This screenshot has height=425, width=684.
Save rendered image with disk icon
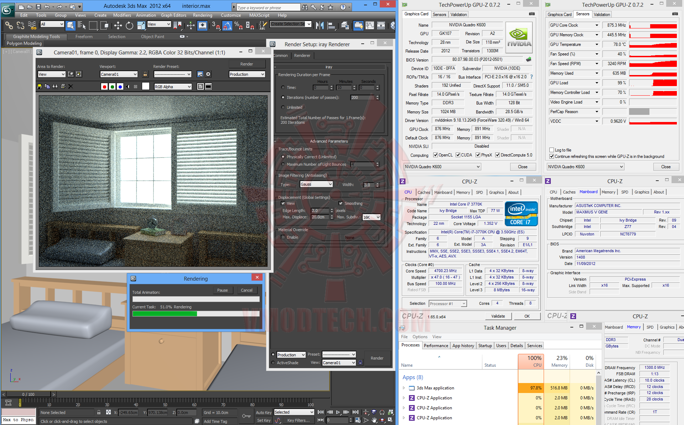(x=40, y=86)
